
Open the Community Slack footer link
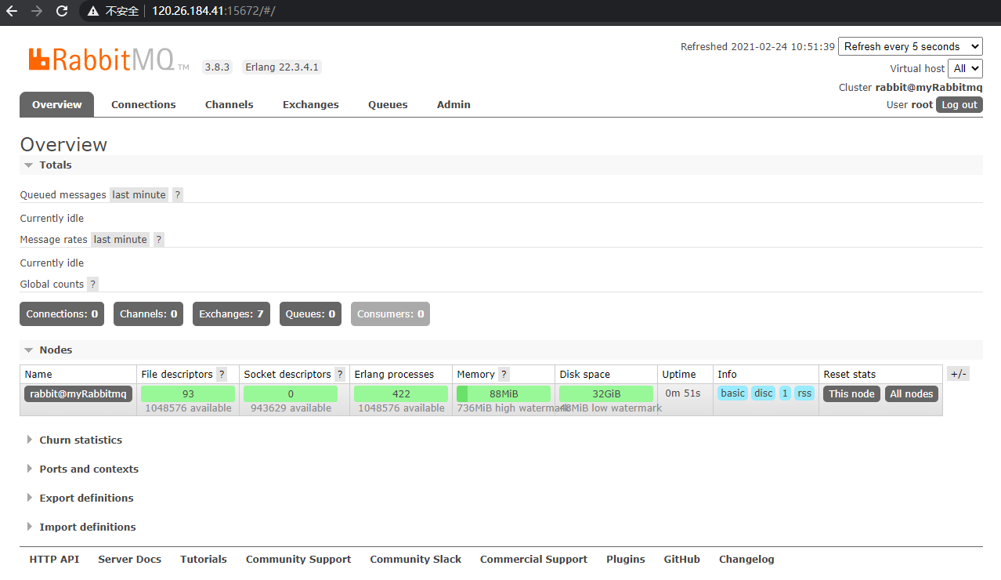416,559
